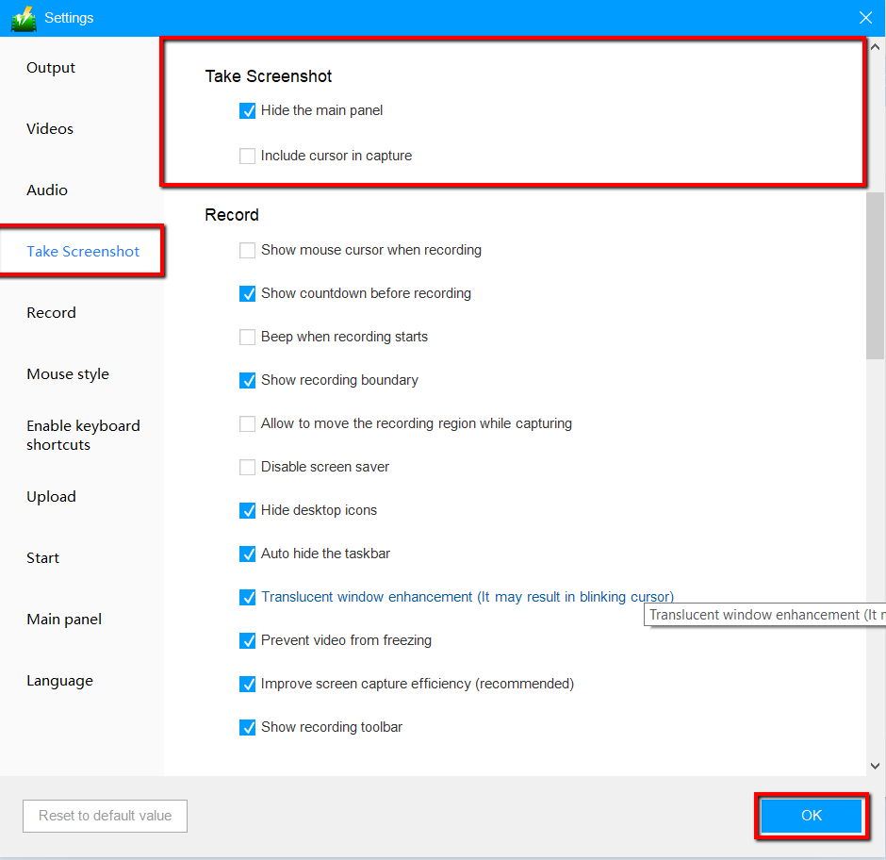This screenshot has height=860, width=886.
Task: Turn off Auto hide the taskbar
Action: coord(247,554)
